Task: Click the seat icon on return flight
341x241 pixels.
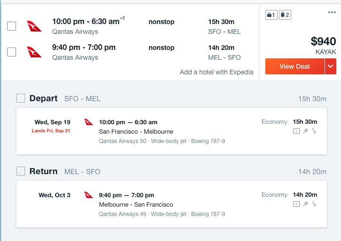Action: 315,204
